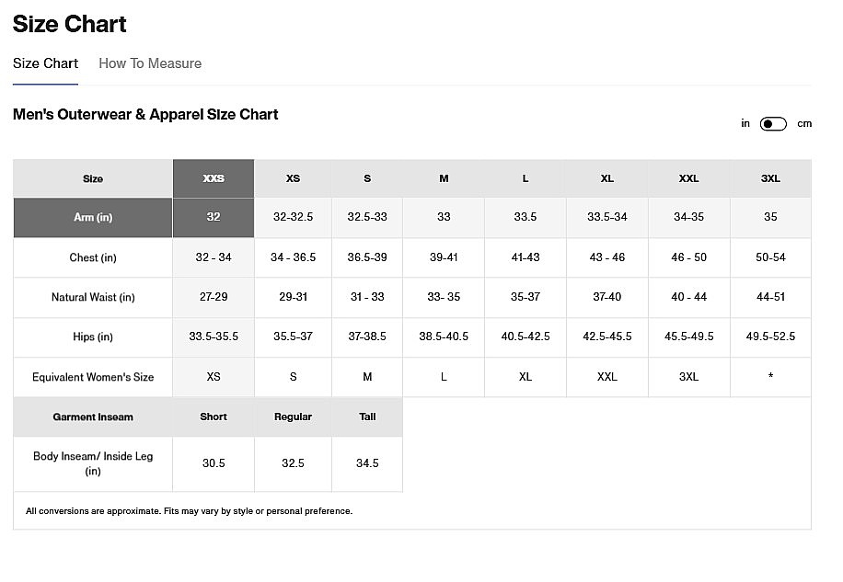This screenshot has width=843, height=582.
Task: Pick the 3XL size column header
Action: point(770,178)
